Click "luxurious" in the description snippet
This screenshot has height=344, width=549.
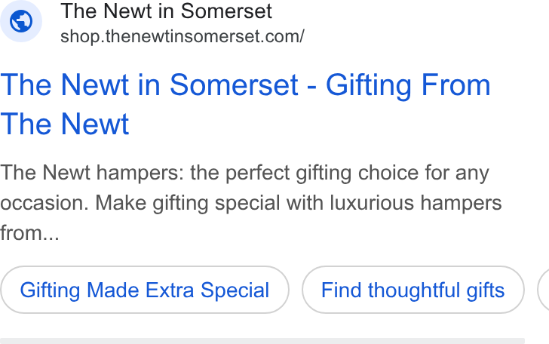[x=372, y=203]
